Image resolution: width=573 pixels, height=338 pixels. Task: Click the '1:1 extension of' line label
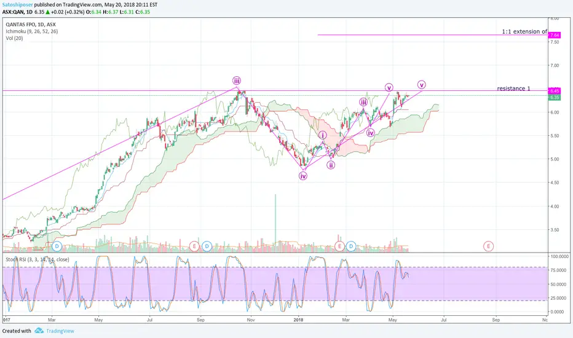tap(524, 31)
